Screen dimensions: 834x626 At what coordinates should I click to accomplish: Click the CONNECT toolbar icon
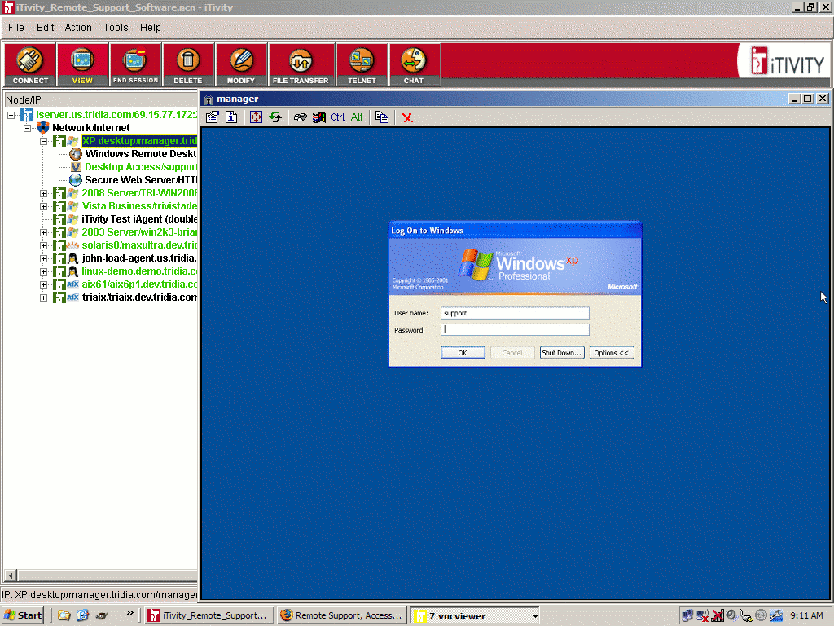[30, 64]
